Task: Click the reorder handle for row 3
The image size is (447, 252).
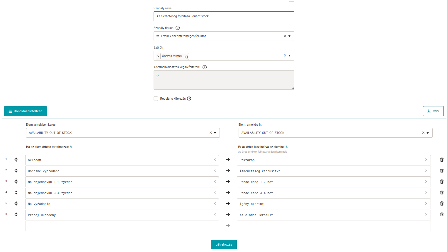Action: 16,182
